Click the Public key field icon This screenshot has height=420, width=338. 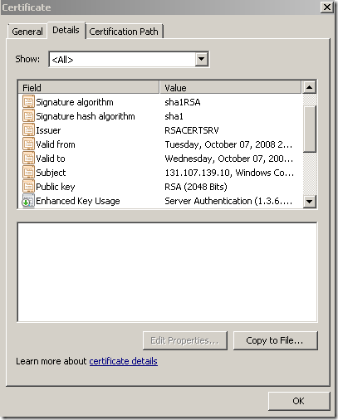tap(28, 187)
